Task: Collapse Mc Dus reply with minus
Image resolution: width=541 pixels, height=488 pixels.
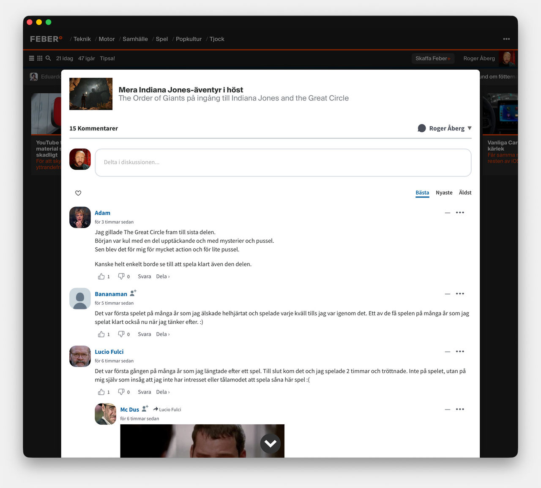Action: 447,409
